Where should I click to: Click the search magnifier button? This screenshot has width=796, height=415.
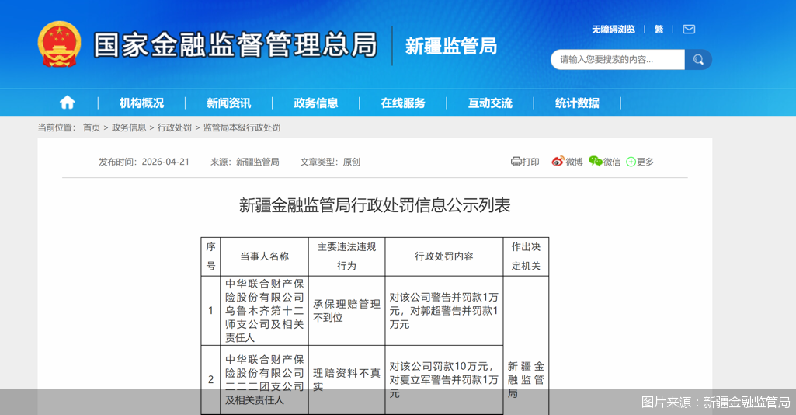[x=698, y=59]
